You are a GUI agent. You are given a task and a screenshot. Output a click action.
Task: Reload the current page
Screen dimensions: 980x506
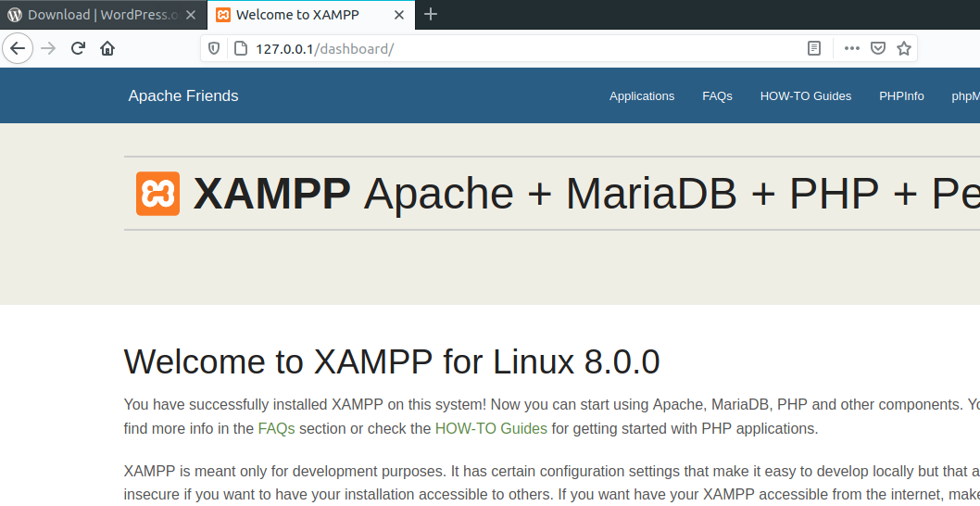78,48
